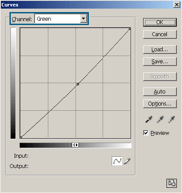Click the Input: label
Viewport: 182px width, 193px height.
(x=21, y=156)
